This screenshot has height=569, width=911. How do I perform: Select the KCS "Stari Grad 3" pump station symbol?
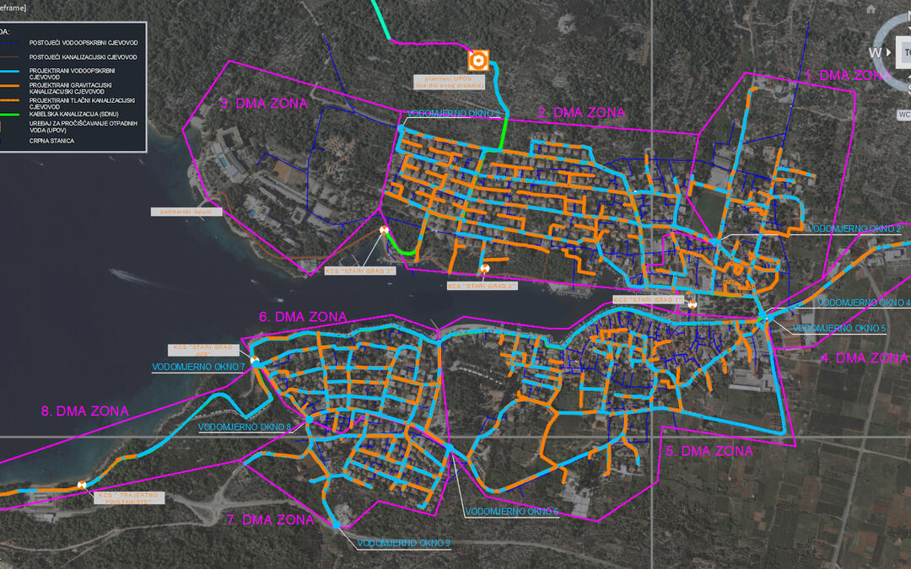(x=385, y=229)
